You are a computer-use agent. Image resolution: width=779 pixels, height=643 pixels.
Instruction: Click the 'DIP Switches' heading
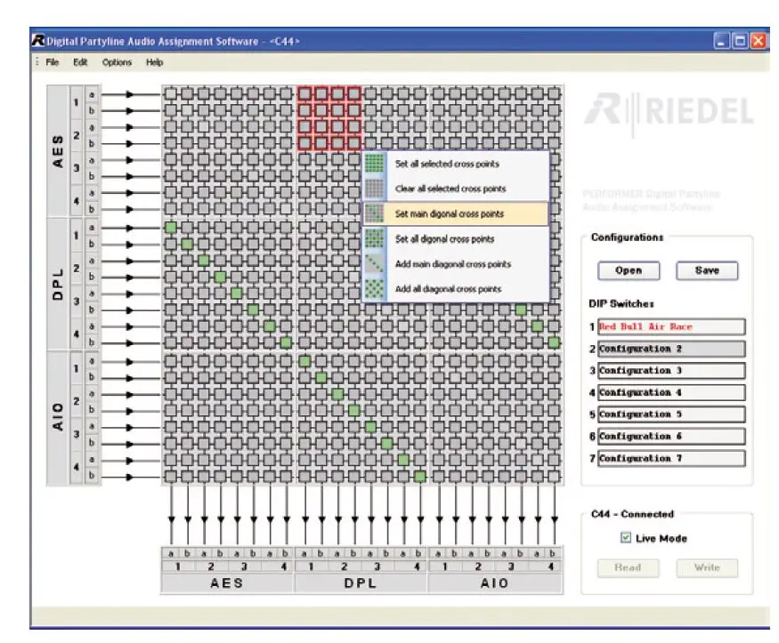621,303
